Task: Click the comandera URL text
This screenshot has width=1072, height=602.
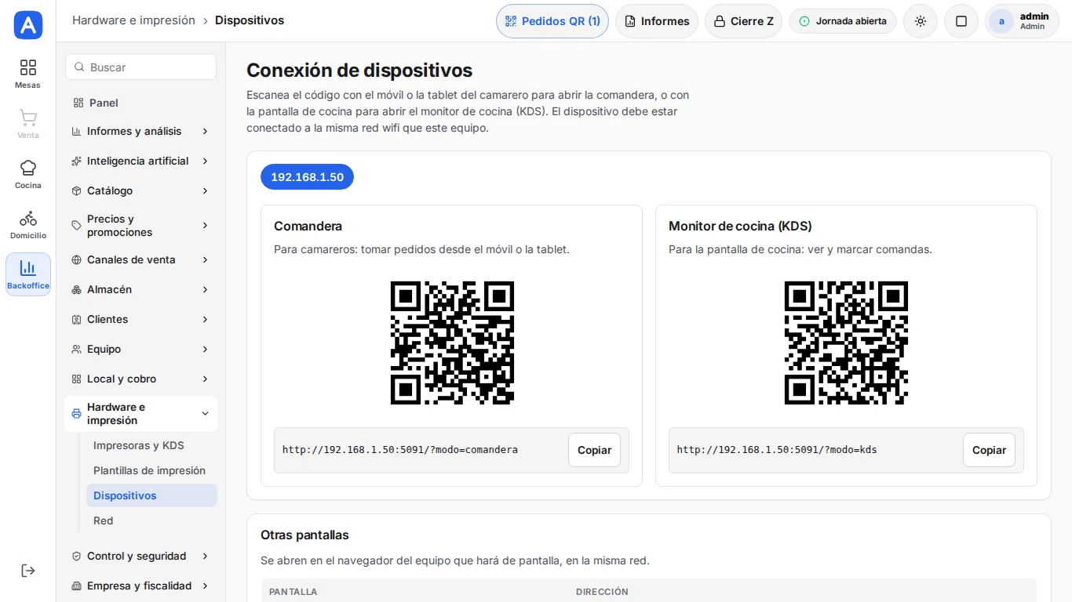Action: [400, 450]
